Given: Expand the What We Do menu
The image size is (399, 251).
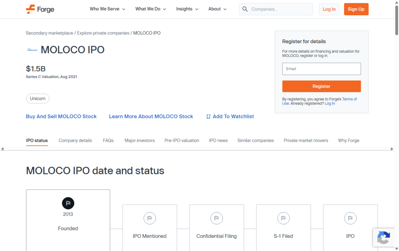Looking at the screenshot, I should point(151,9).
